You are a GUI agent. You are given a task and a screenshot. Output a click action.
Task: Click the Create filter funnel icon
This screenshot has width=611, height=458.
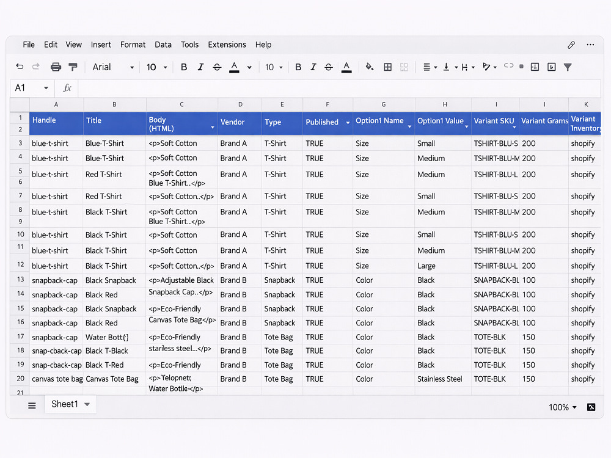point(568,67)
